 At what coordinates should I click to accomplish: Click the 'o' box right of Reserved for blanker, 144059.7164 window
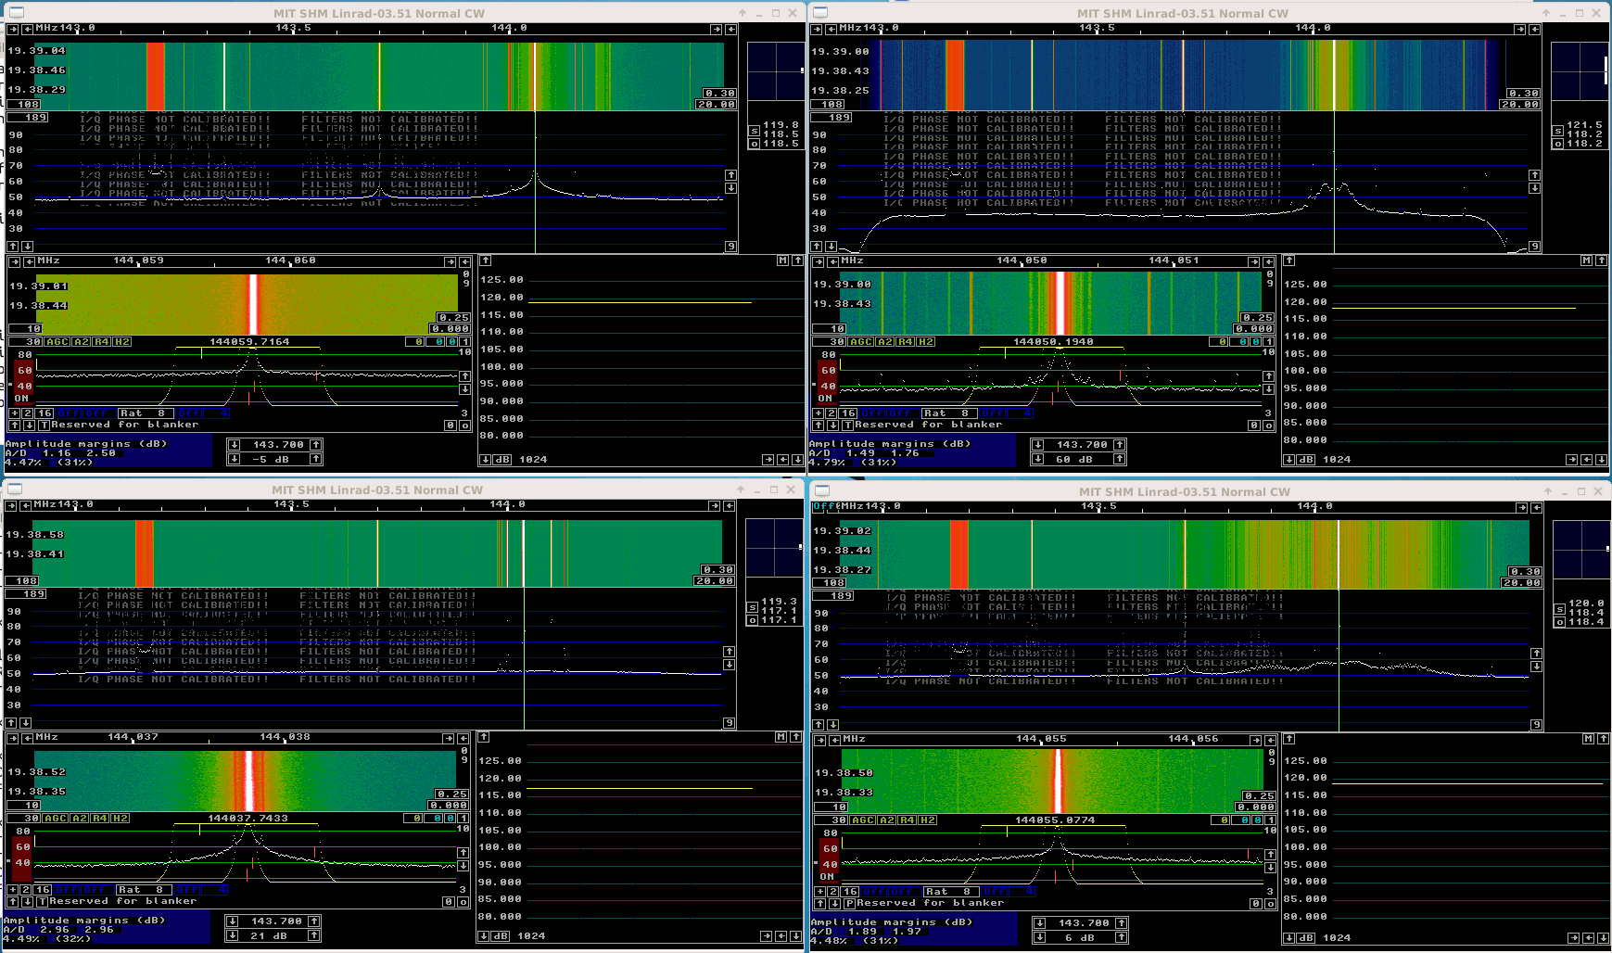(464, 425)
